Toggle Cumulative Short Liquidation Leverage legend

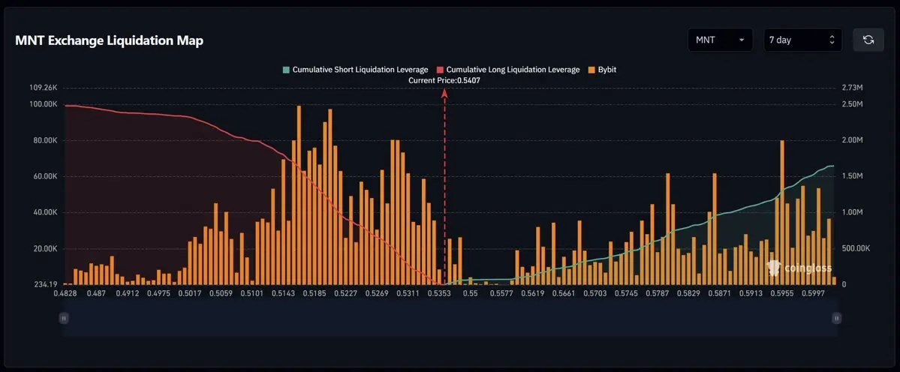tap(355, 69)
